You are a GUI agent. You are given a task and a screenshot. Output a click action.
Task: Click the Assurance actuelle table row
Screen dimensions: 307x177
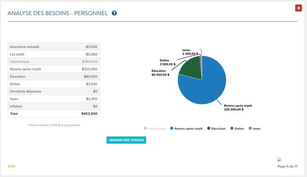pyautogui.click(x=54, y=47)
